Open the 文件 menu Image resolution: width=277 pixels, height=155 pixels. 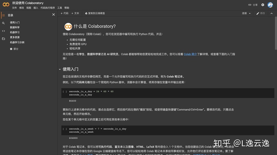pos(14,8)
